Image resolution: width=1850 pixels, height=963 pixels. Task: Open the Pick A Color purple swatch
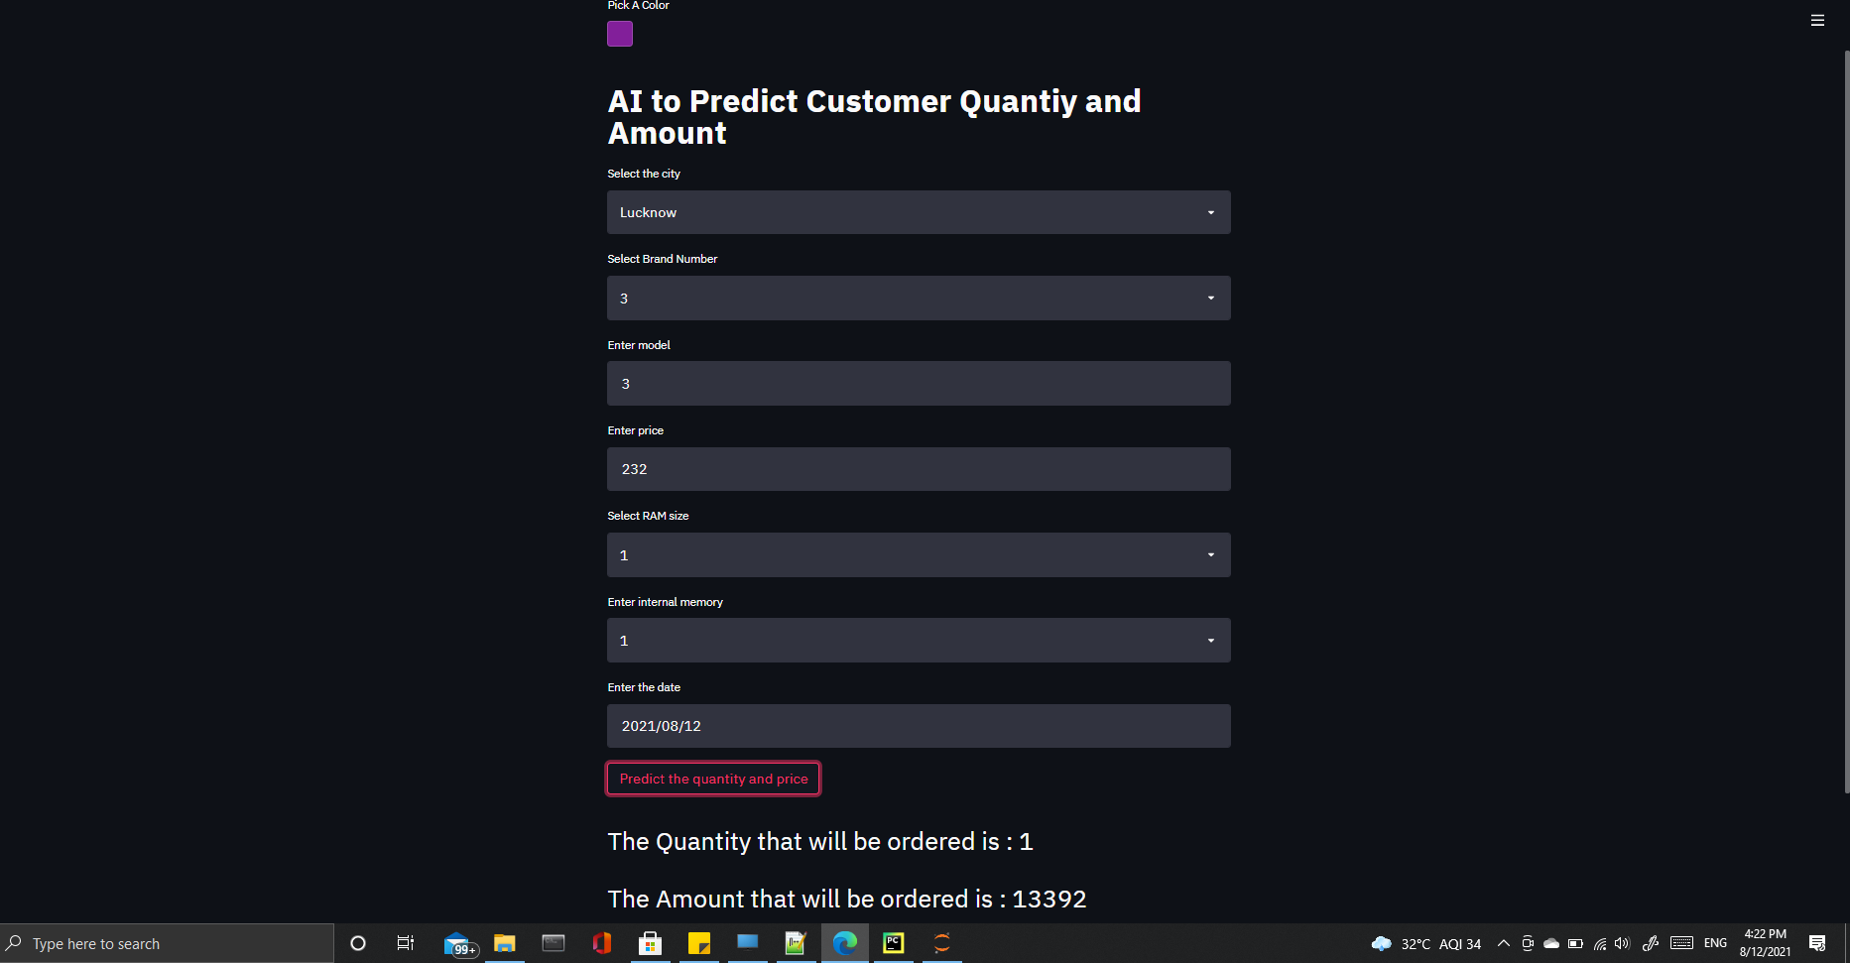pos(619,33)
